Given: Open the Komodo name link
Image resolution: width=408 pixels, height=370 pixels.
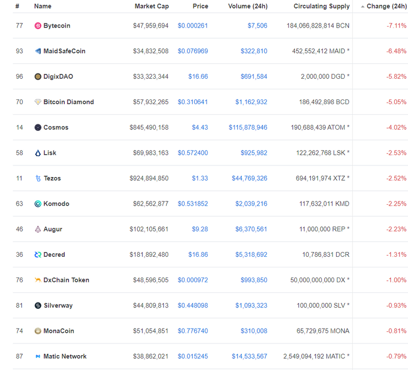Looking at the screenshot, I should tap(56, 204).
